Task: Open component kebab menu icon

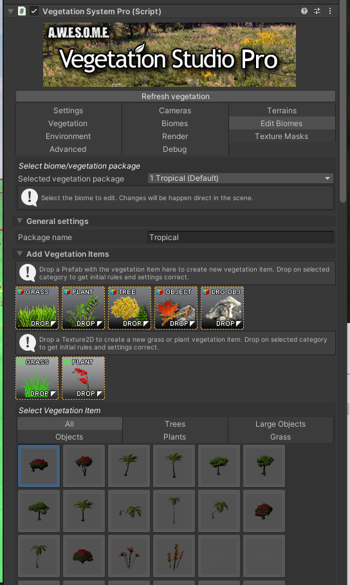Action: tap(330, 11)
